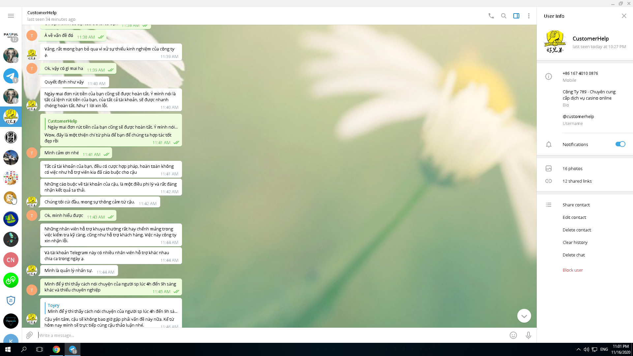Close the User Info panel
The width and height of the screenshot is (633, 356).
624,16
